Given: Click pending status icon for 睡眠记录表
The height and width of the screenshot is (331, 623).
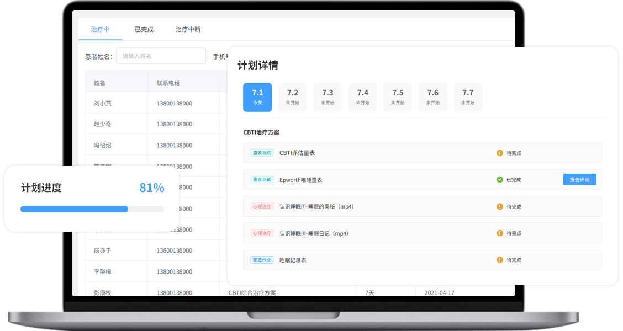Looking at the screenshot, I should [499, 260].
